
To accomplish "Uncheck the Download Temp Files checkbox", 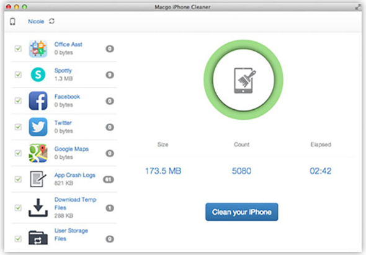I will [18, 208].
